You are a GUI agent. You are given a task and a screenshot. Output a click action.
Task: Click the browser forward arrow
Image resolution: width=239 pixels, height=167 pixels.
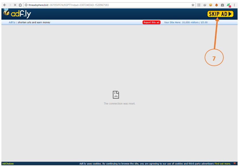10,5
